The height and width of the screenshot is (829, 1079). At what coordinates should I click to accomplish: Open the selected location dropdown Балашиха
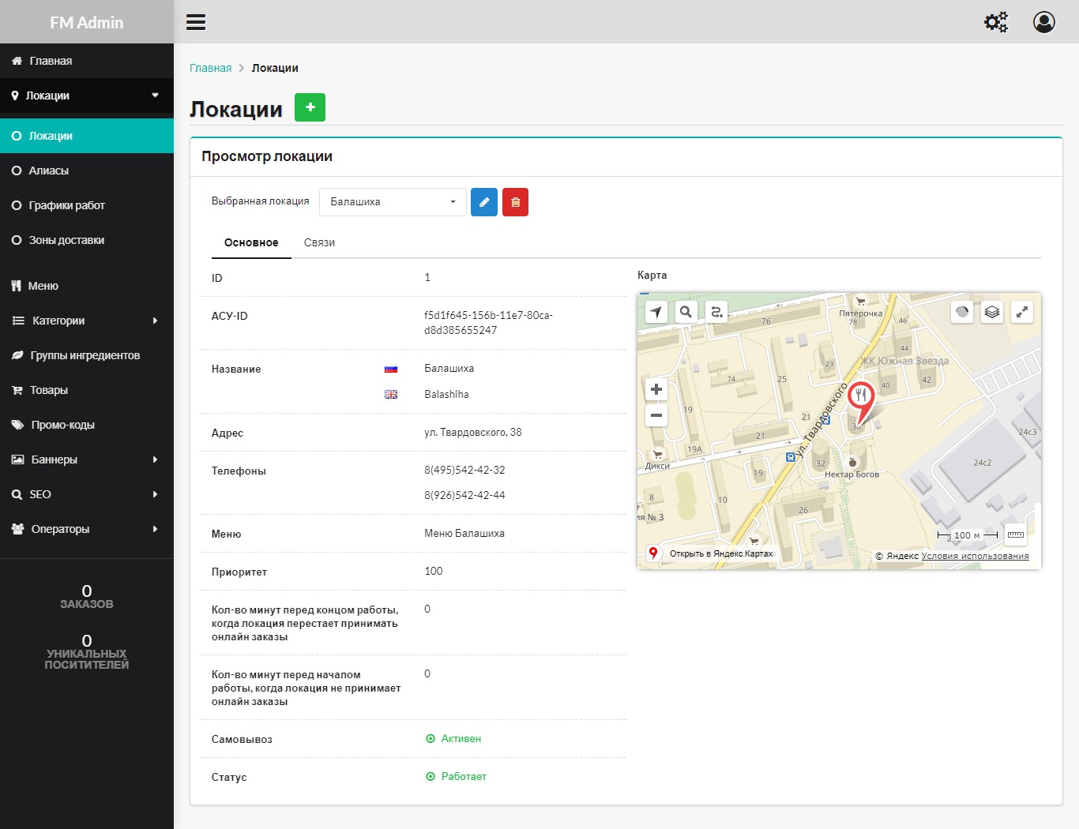[393, 202]
